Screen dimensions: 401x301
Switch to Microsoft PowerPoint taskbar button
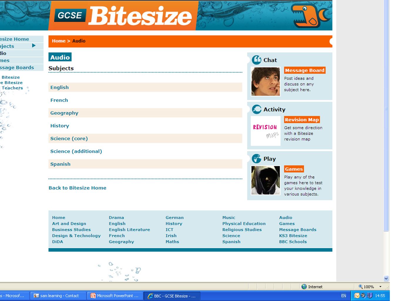tap(115, 296)
